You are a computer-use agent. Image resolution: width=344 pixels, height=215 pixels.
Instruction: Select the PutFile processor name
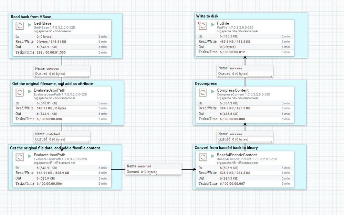pos(223,23)
